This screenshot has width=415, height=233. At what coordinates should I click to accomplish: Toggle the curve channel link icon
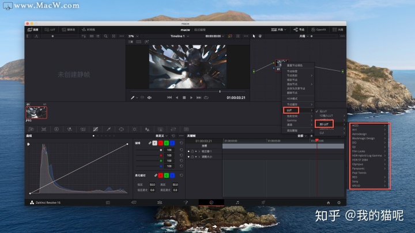pyautogui.click(x=150, y=143)
